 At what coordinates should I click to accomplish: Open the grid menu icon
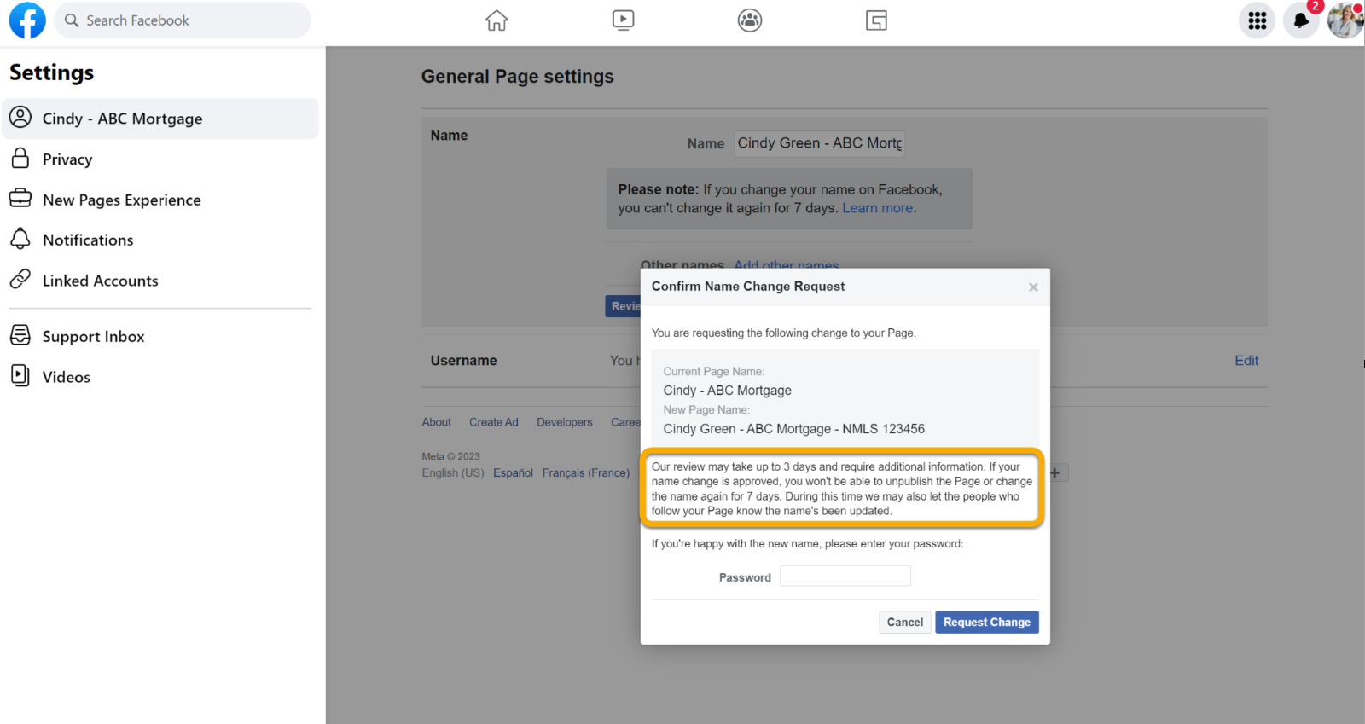[x=1257, y=20]
